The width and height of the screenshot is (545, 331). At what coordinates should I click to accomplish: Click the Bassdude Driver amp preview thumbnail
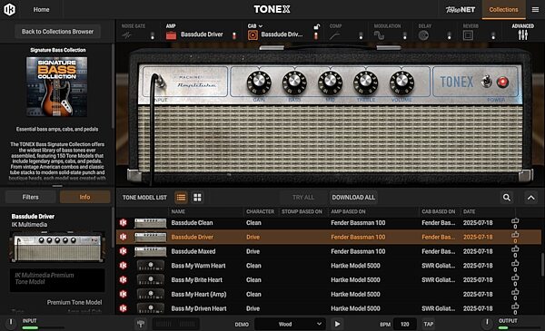57,248
